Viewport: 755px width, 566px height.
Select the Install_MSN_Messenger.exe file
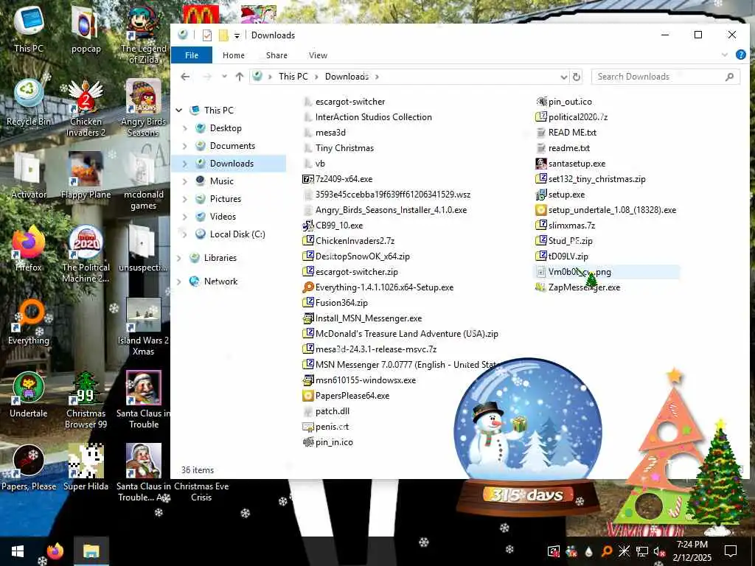(x=362, y=318)
